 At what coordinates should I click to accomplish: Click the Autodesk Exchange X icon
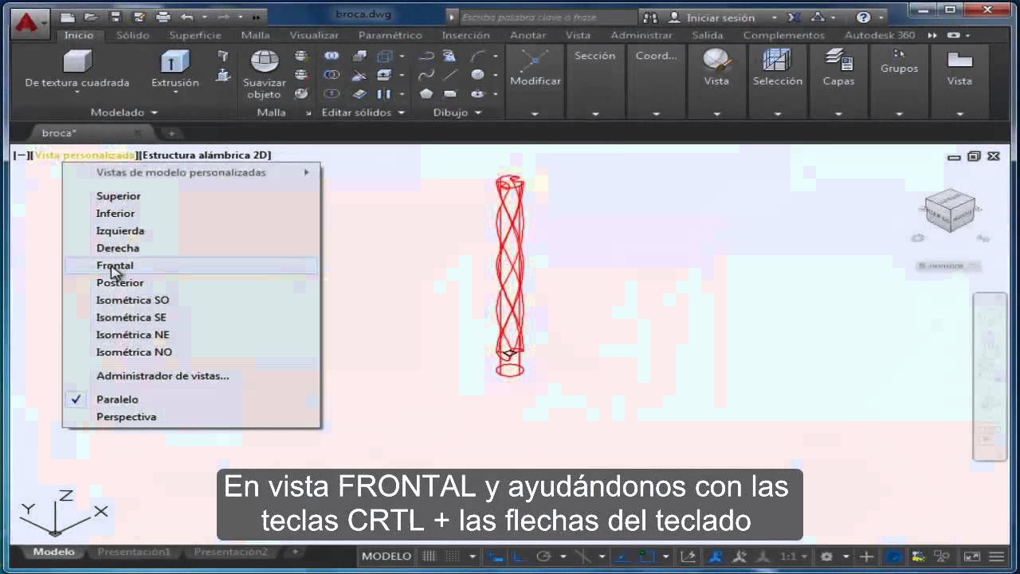coord(793,17)
